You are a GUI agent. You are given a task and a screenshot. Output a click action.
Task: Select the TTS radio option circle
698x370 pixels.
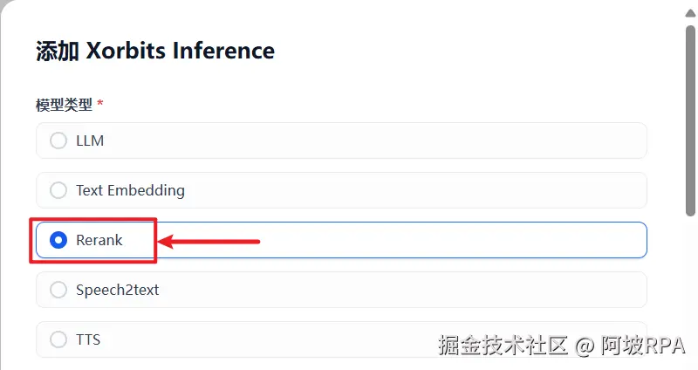click(x=58, y=339)
